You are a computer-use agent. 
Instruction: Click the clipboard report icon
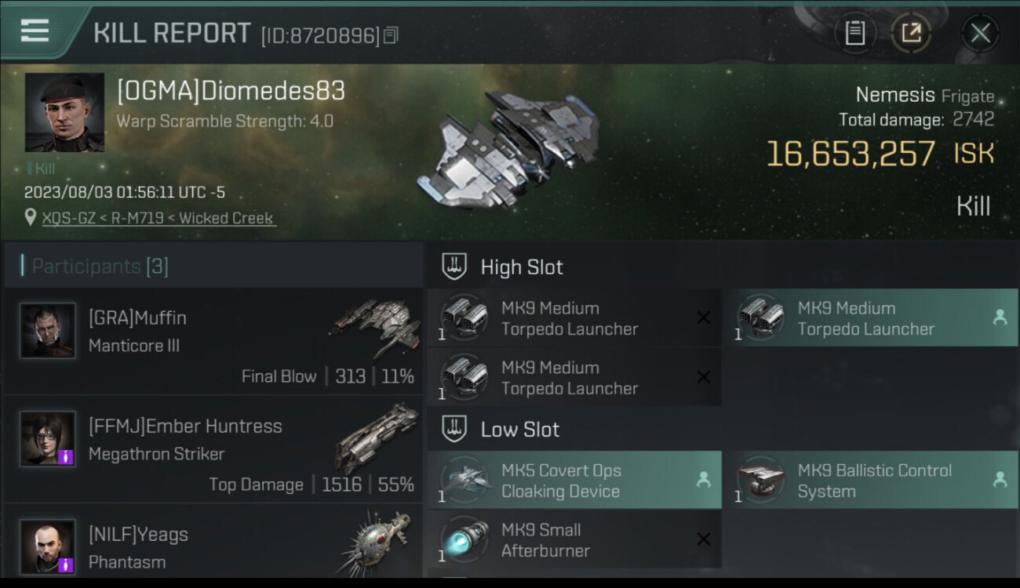(855, 33)
